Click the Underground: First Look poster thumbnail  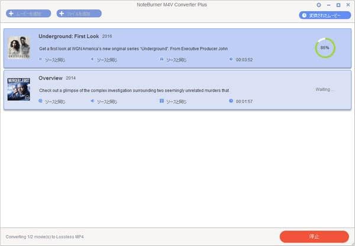[x=19, y=48]
